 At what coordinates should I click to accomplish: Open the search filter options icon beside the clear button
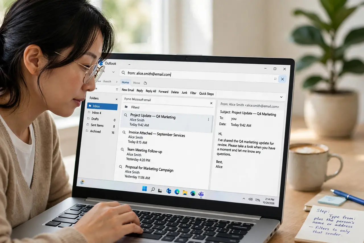point(275,79)
